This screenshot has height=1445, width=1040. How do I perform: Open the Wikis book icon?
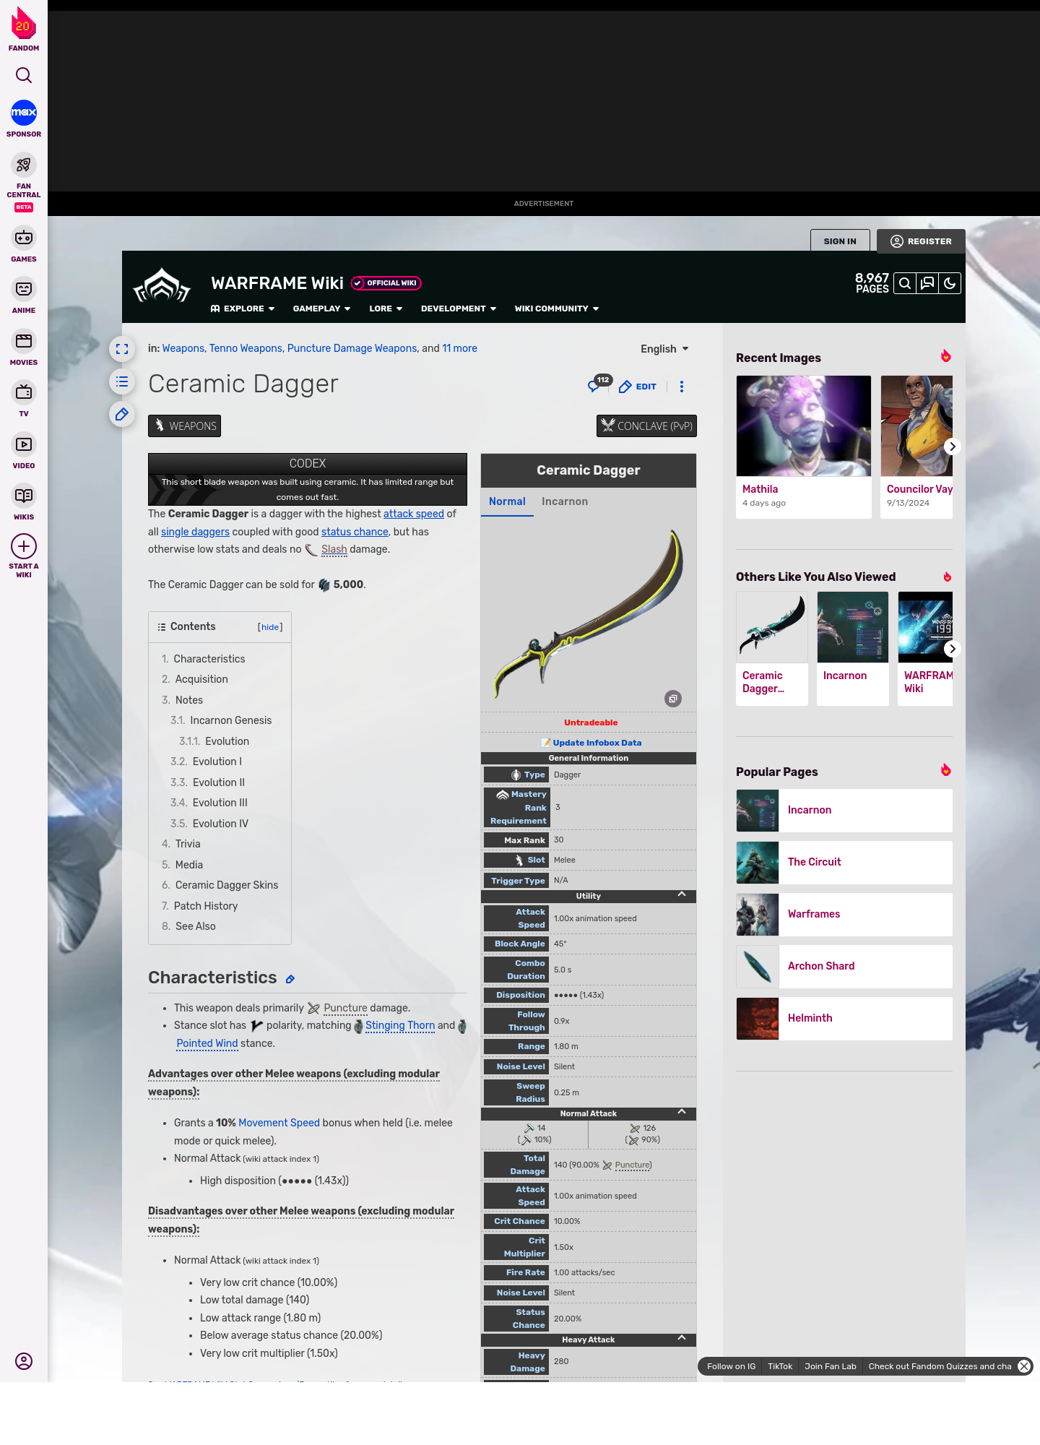tap(24, 496)
